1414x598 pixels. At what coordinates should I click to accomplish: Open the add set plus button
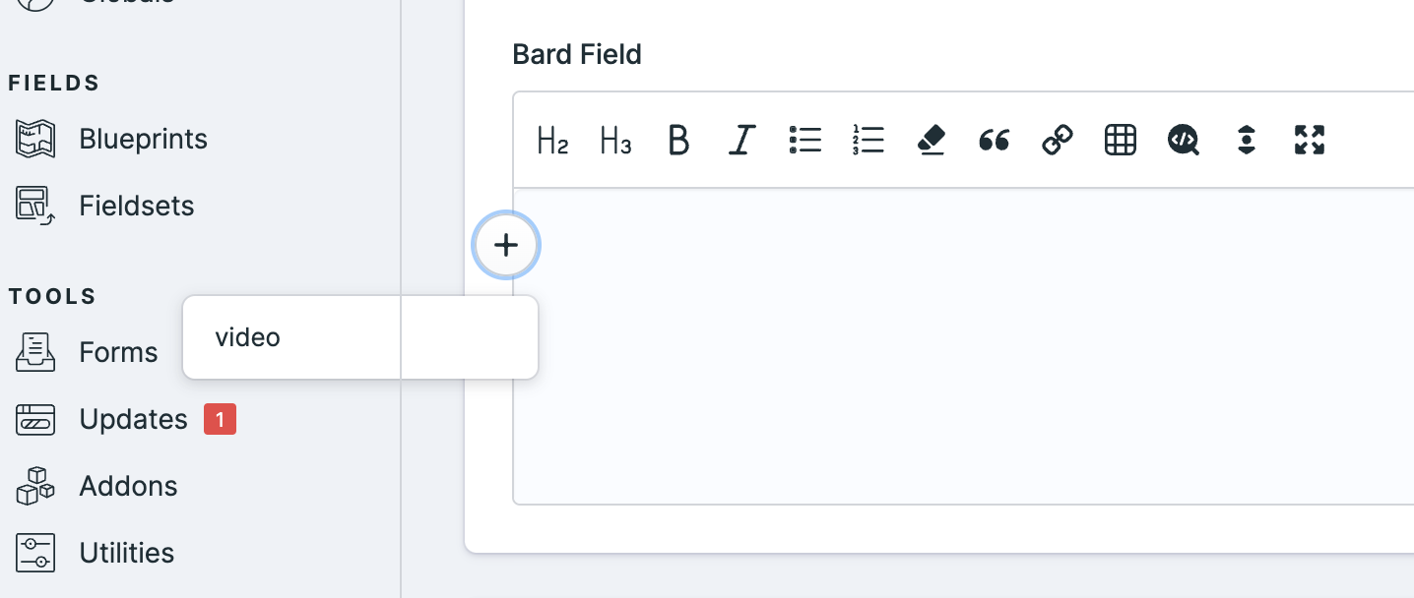pyautogui.click(x=506, y=245)
